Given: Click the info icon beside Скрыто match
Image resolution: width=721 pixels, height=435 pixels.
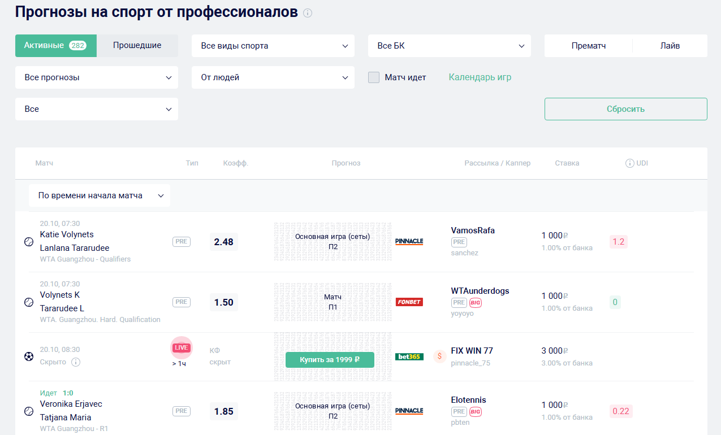Looking at the screenshot, I should click(x=76, y=362).
